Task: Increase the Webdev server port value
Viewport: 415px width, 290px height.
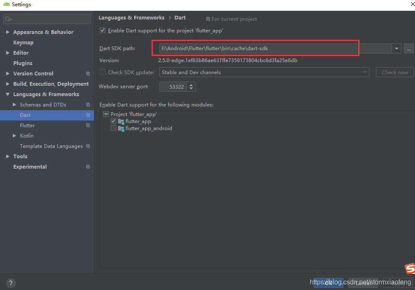Action: coord(191,85)
